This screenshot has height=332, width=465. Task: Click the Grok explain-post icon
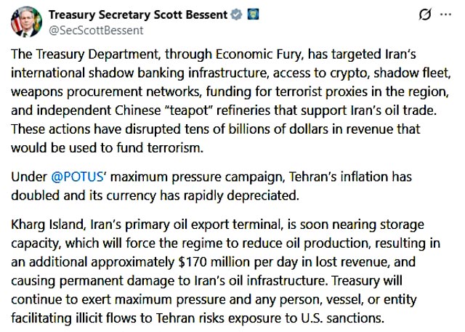point(426,15)
